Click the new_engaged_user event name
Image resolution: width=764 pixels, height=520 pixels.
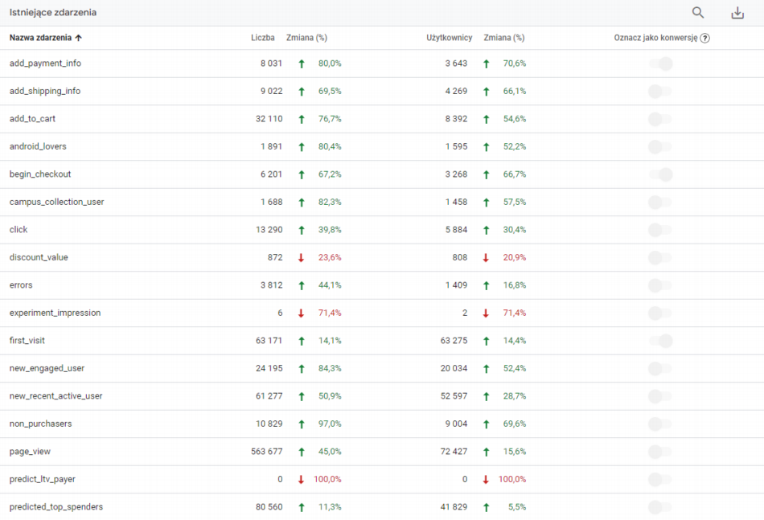47,368
